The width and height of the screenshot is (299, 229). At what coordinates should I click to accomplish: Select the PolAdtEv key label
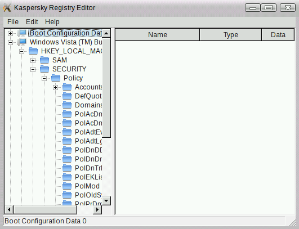(x=88, y=132)
